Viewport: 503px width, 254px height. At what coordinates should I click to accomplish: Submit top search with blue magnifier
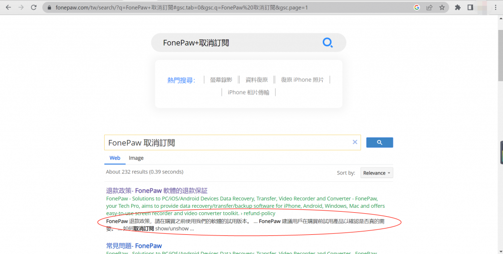click(328, 43)
